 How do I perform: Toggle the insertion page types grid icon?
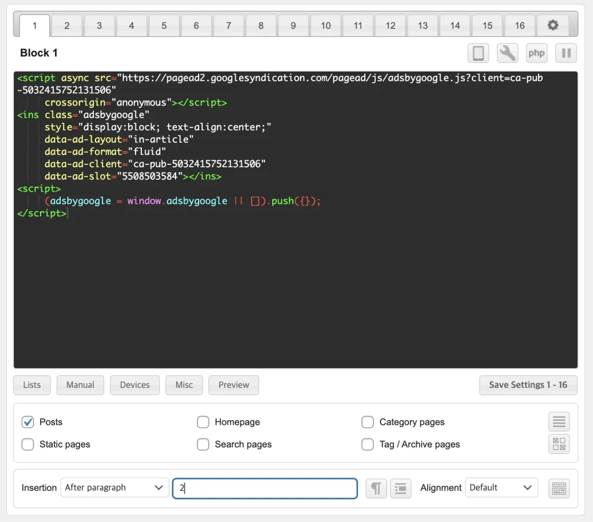point(559,444)
